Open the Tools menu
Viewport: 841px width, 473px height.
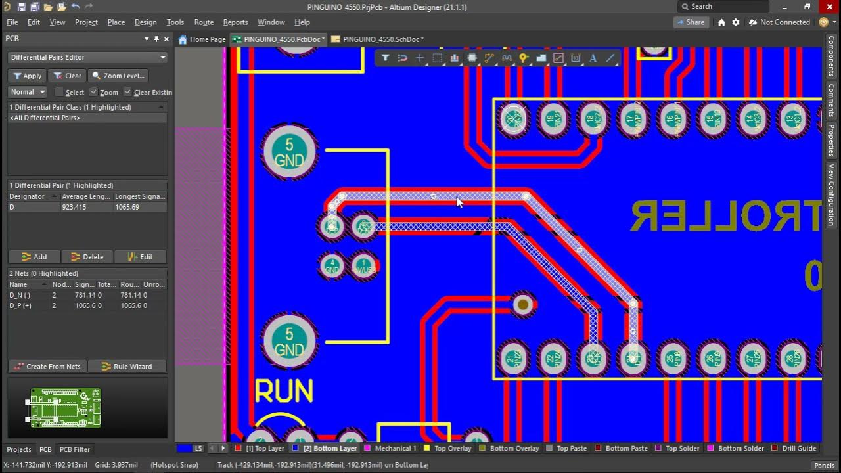coord(175,22)
